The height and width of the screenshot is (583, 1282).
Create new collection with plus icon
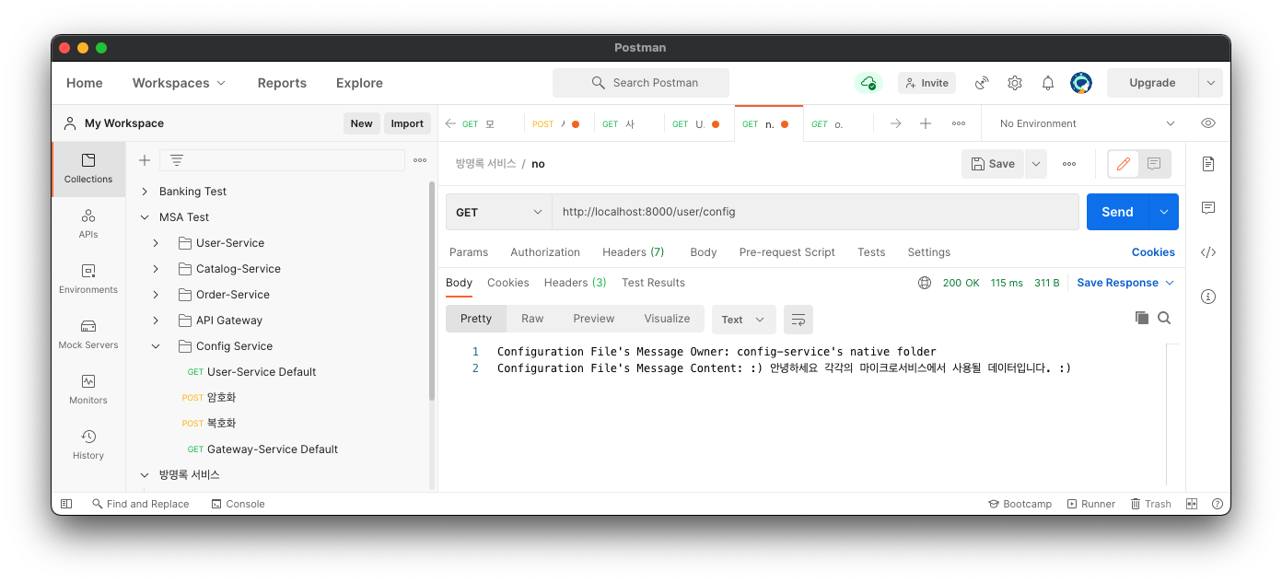[x=145, y=160]
